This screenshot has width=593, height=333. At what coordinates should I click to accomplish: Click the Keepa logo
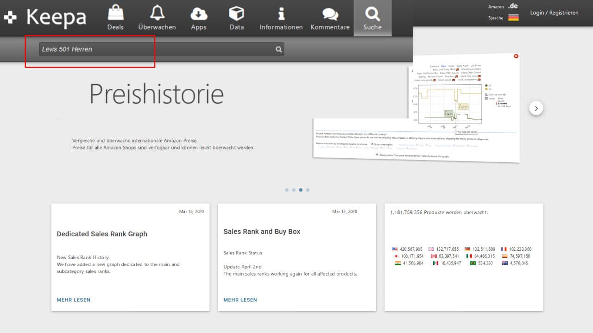(45, 18)
